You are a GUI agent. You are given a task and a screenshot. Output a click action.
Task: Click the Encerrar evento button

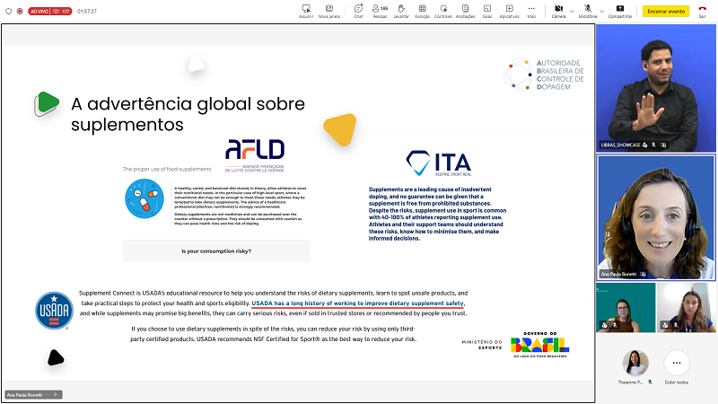click(666, 11)
